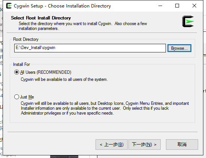Click the All Users label text

[x=46, y=72]
